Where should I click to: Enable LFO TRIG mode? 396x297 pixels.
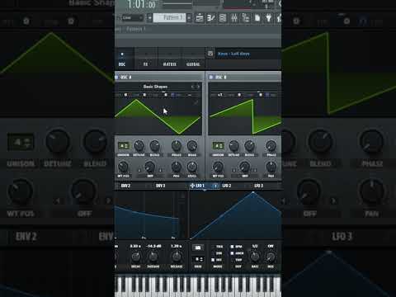[219, 247]
